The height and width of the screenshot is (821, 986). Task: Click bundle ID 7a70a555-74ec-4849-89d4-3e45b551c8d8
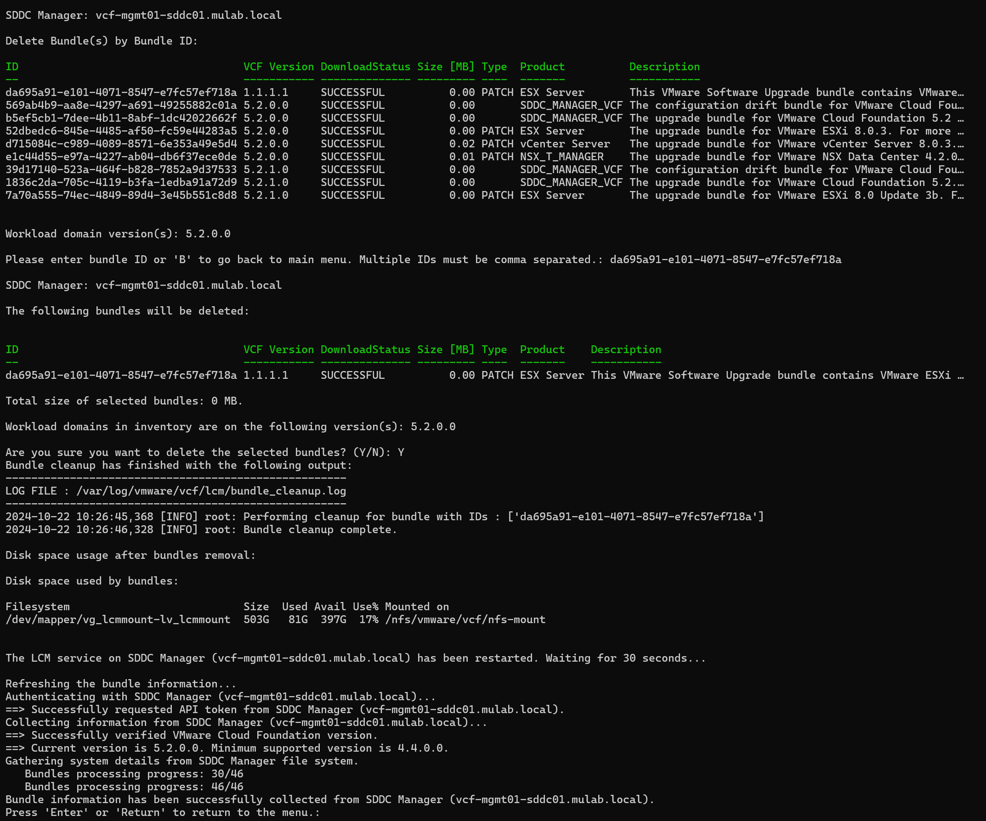121,195
